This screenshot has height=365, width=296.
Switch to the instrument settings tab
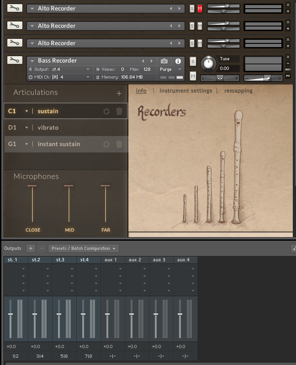click(x=185, y=91)
